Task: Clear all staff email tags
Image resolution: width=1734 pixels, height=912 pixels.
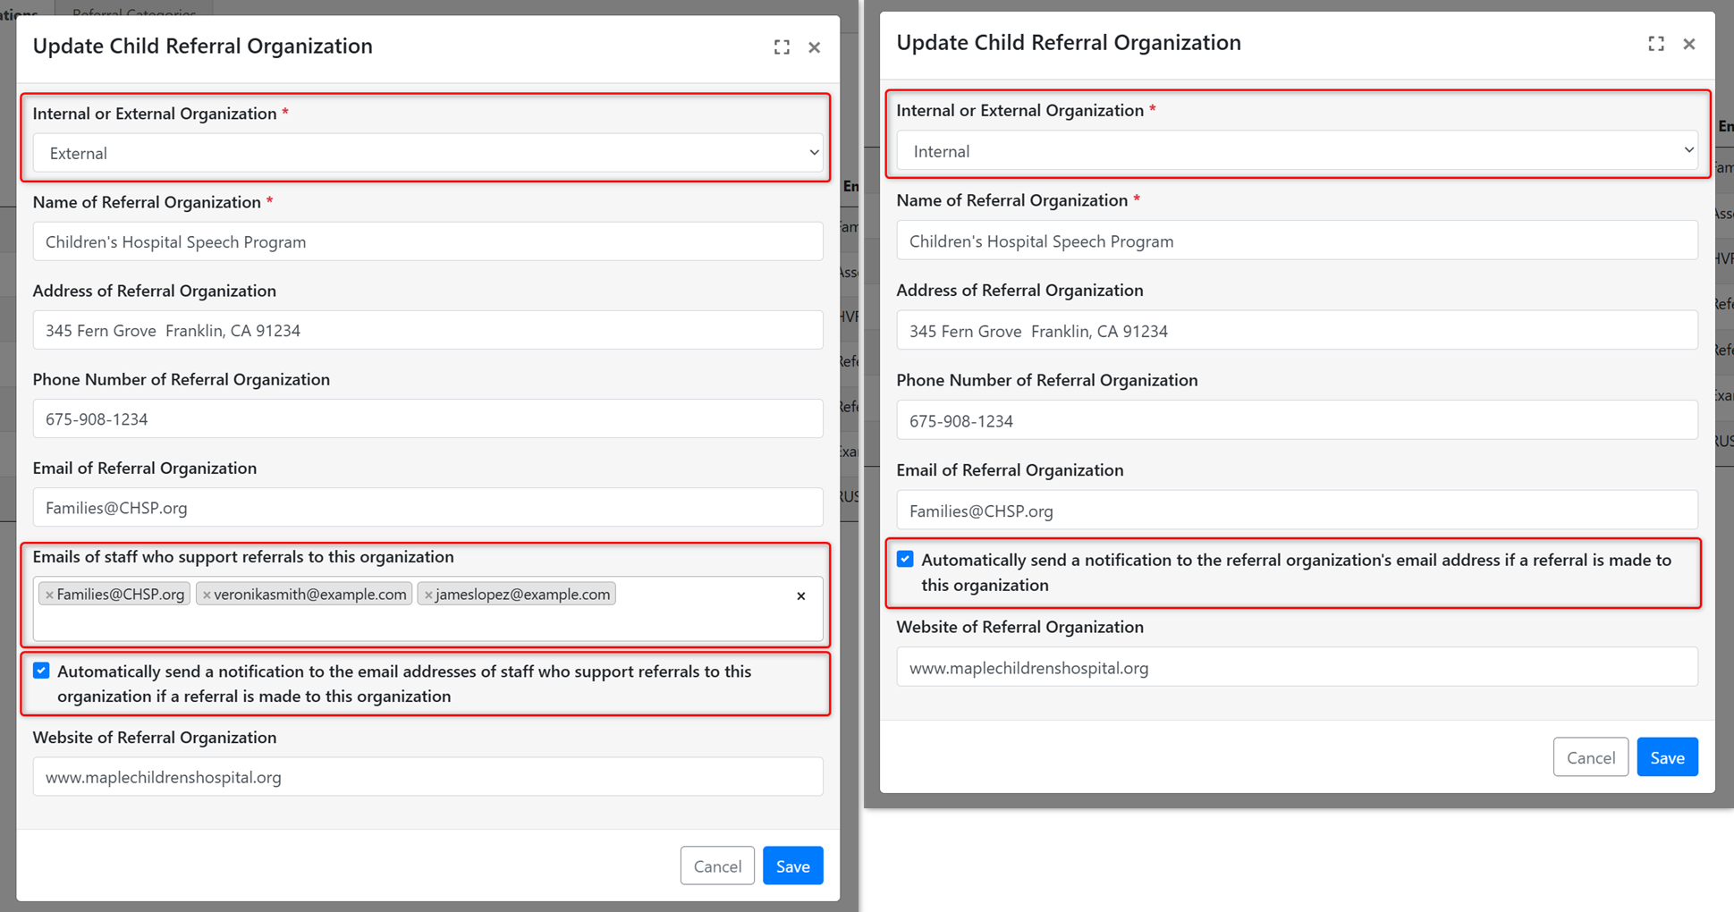Action: pos(801,595)
